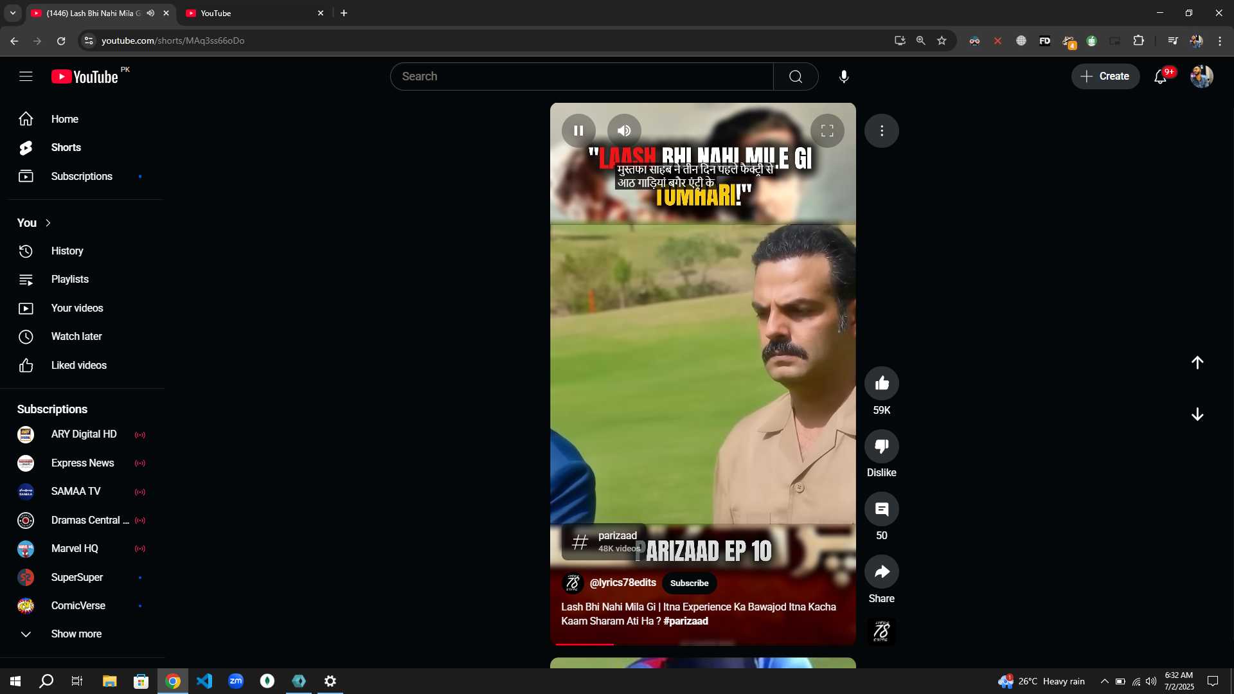The width and height of the screenshot is (1234, 694).
Task: Open Windows Start menu
Action: coord(15,681)
